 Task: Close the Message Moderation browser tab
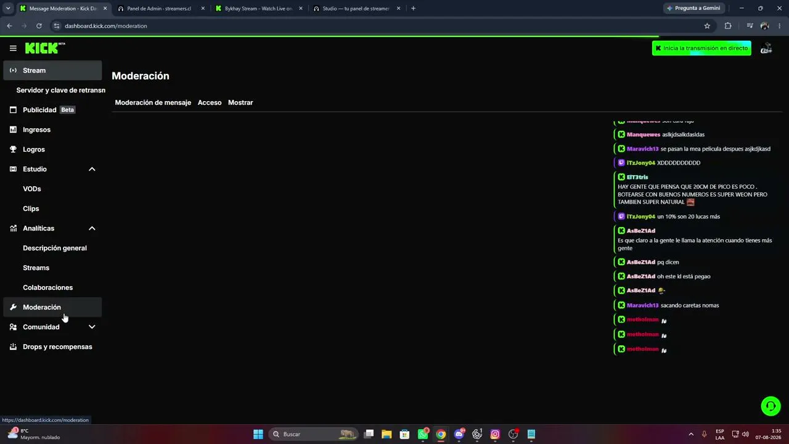pyautogui.click(x=105, y=9)
